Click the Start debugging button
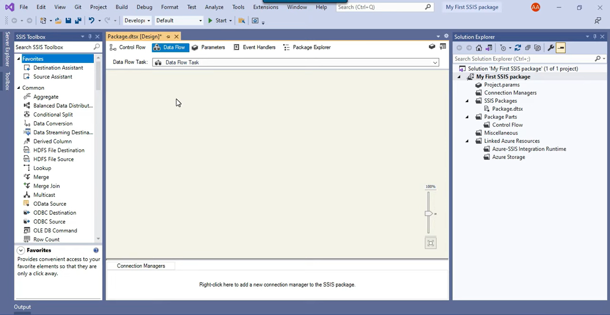 (x=217, y=21)
